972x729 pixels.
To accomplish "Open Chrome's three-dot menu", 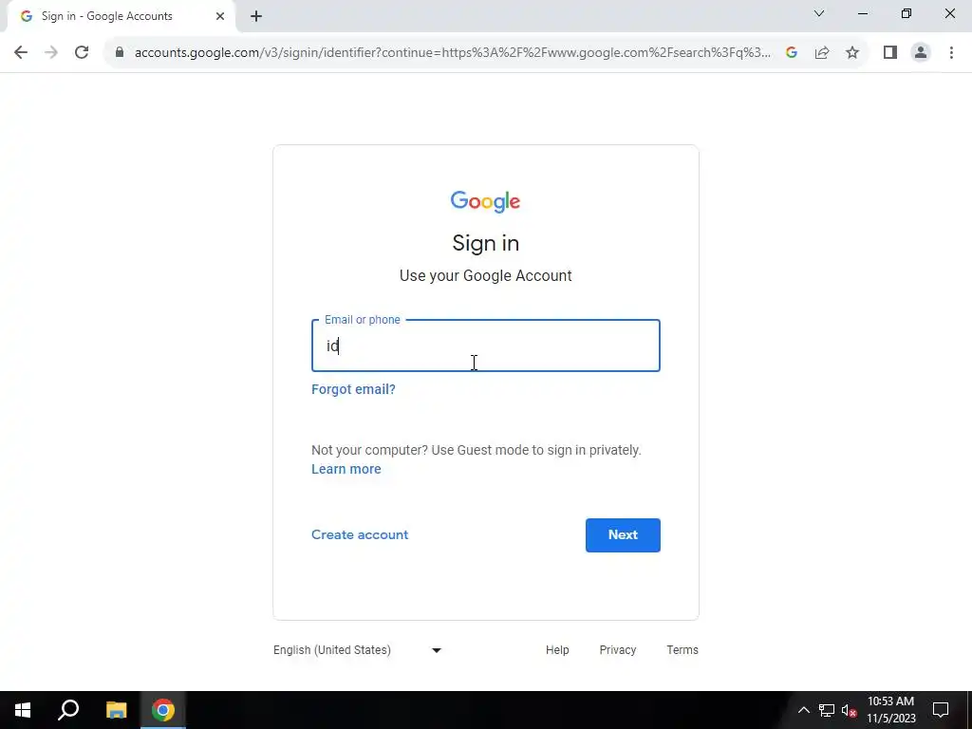I will coord(951,53).
